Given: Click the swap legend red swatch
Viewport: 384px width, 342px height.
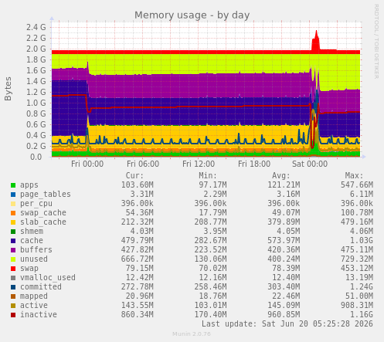Looking at the screenshot, I should (x=13, y=269).
